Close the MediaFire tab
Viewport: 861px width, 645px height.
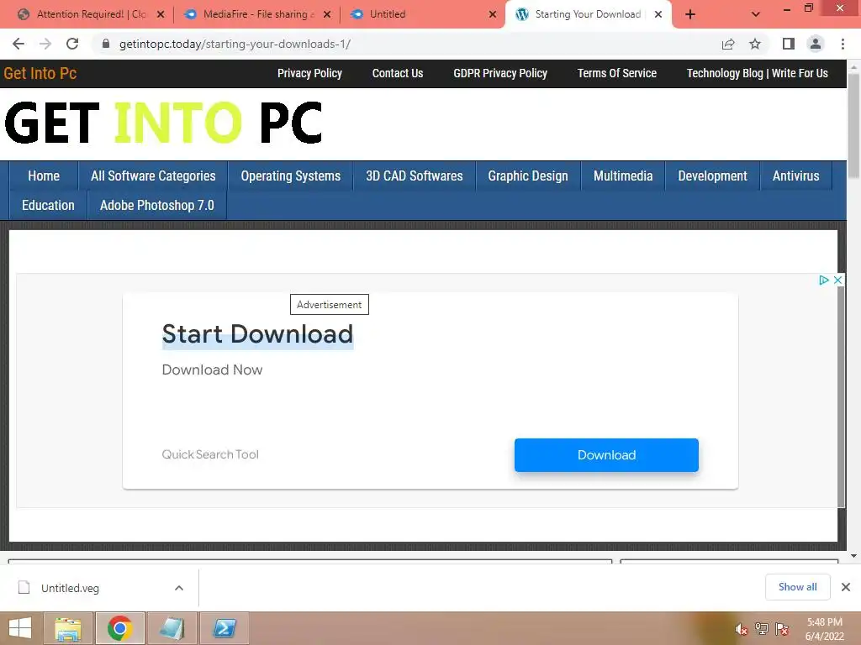327,14
